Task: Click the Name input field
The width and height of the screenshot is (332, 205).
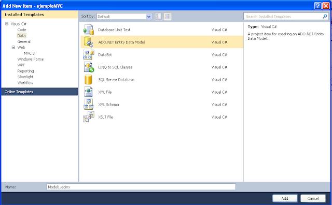Action: tap(141, 187)
